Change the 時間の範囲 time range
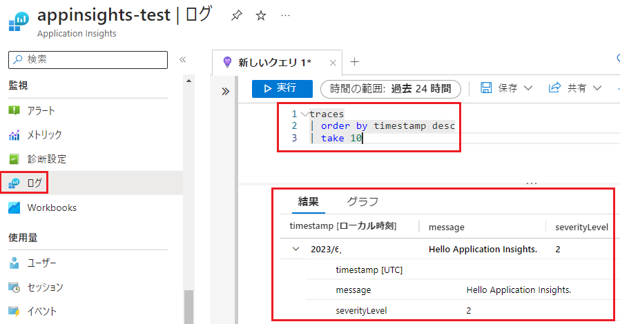The width and height of the screenshot is (620, 324). [391, 89]
